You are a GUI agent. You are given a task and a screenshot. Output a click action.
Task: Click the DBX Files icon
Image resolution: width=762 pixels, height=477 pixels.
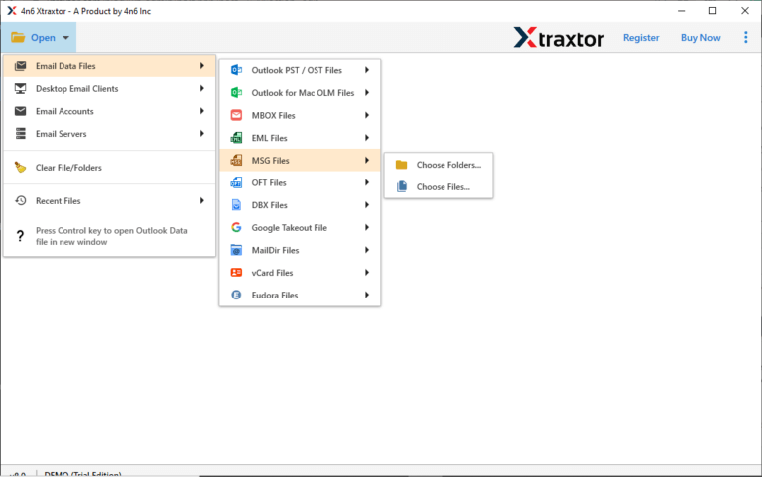pyautogui.click(x=236, y=205)
